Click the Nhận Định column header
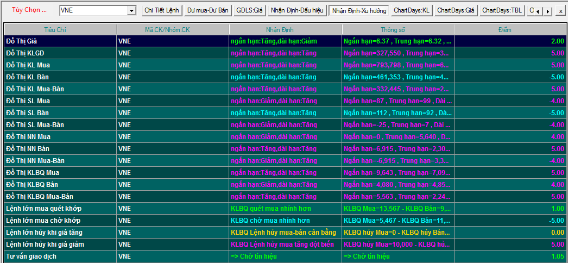 point(286,30)
